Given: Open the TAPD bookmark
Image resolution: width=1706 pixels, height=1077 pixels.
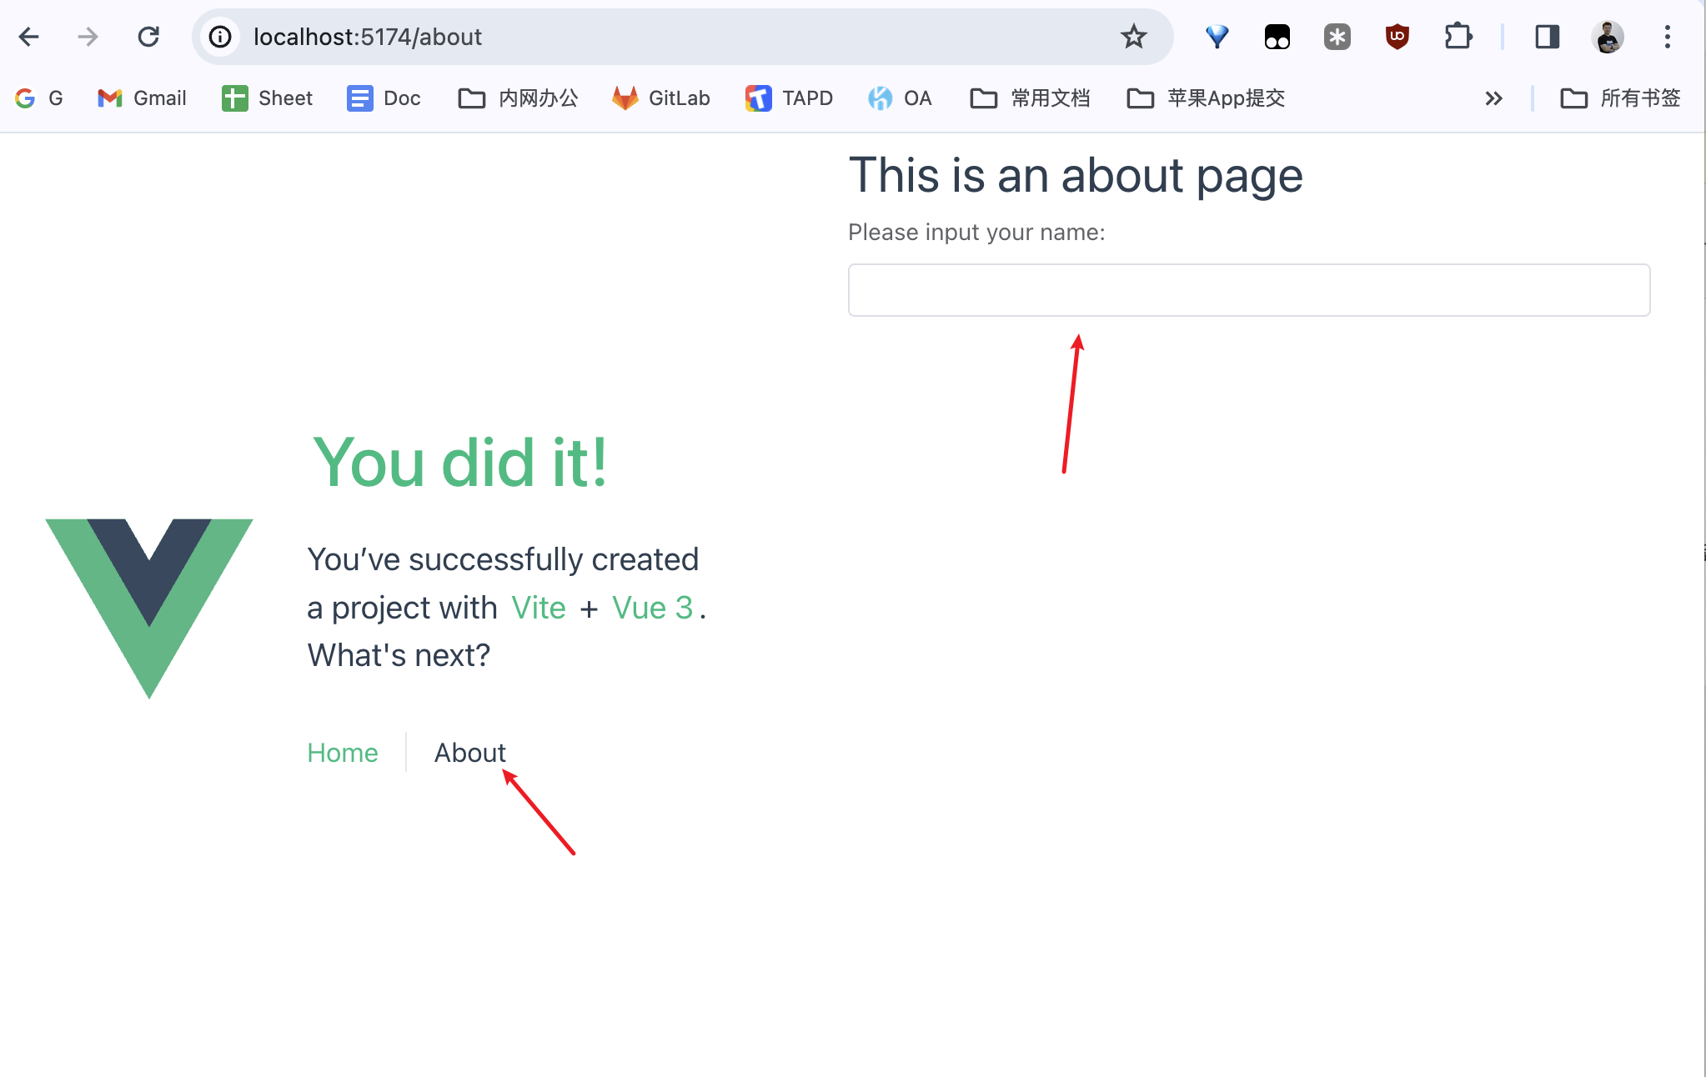Looking at the screenshot, I should click(789, 98).
